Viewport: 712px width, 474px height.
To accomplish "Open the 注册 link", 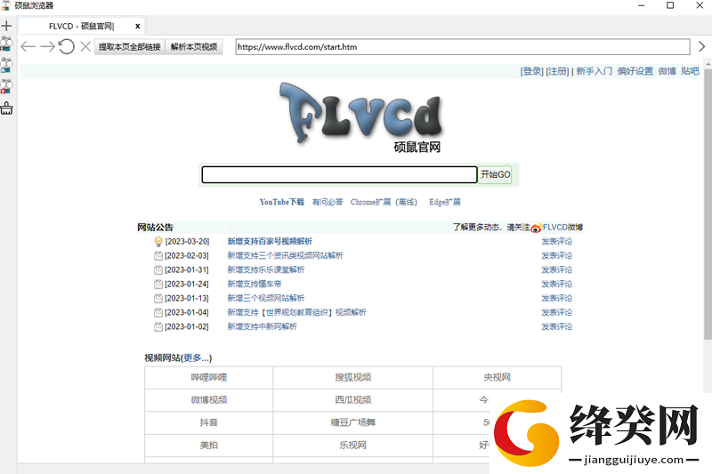I will [557, 71].
